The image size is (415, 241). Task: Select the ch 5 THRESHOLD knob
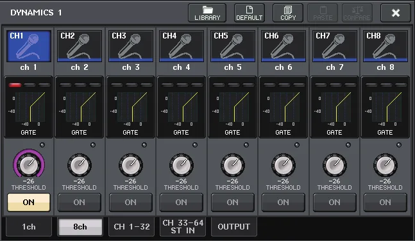pos(233,165)
